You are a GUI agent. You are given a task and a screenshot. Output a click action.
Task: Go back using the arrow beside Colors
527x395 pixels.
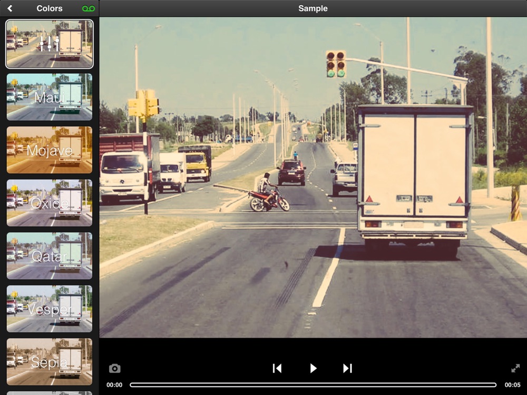pos(9,8)
